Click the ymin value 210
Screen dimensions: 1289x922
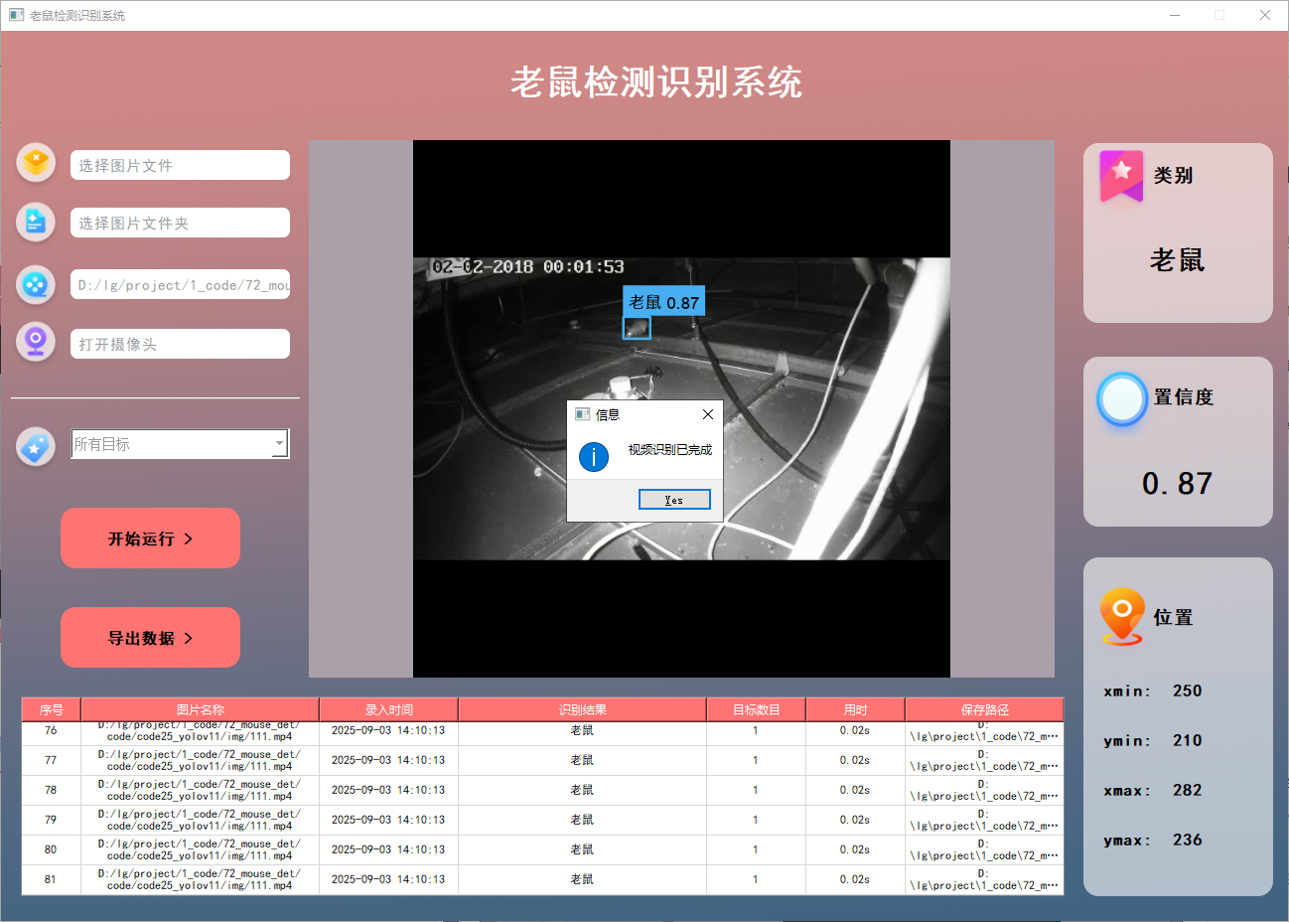point(1187,740)
